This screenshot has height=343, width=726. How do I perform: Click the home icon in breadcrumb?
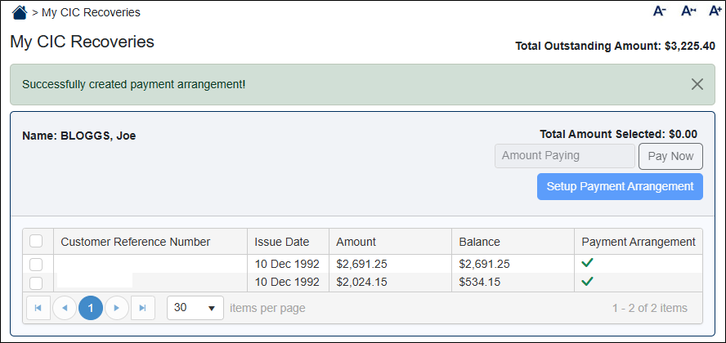point(20,12)
